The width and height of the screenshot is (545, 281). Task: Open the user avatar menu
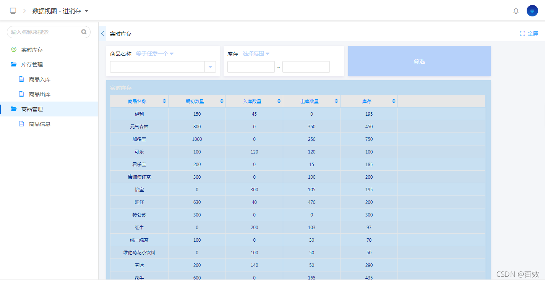point(532,11)
